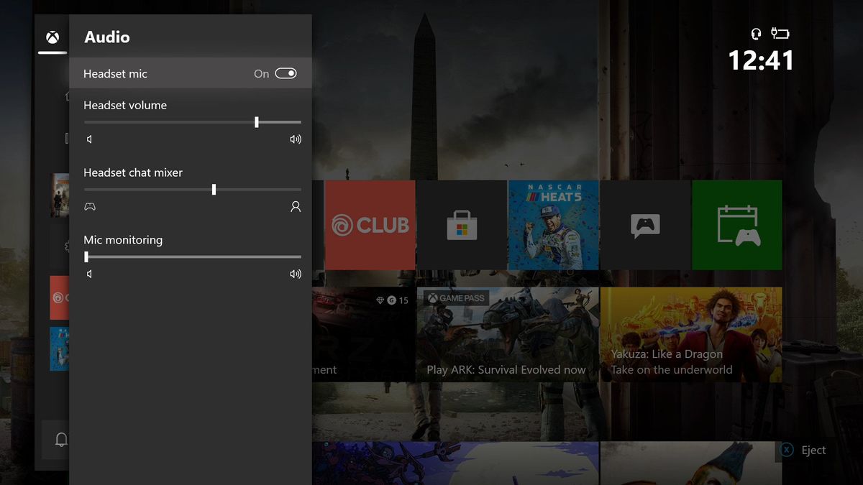This screenshot has width=863, height=485.
Task: Toggle Headset mic off
Action: 285,73
